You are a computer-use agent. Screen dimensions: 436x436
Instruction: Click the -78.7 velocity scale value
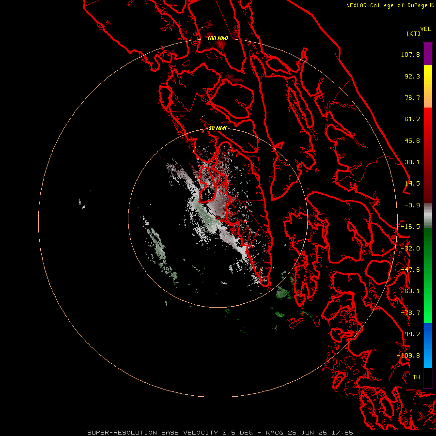[x=410, y=313]
